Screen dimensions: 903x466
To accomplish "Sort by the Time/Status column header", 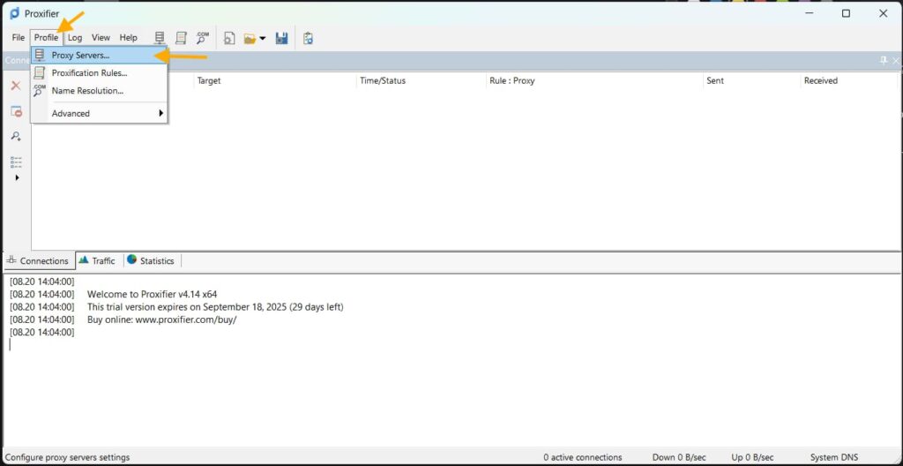I will point(422,80).
